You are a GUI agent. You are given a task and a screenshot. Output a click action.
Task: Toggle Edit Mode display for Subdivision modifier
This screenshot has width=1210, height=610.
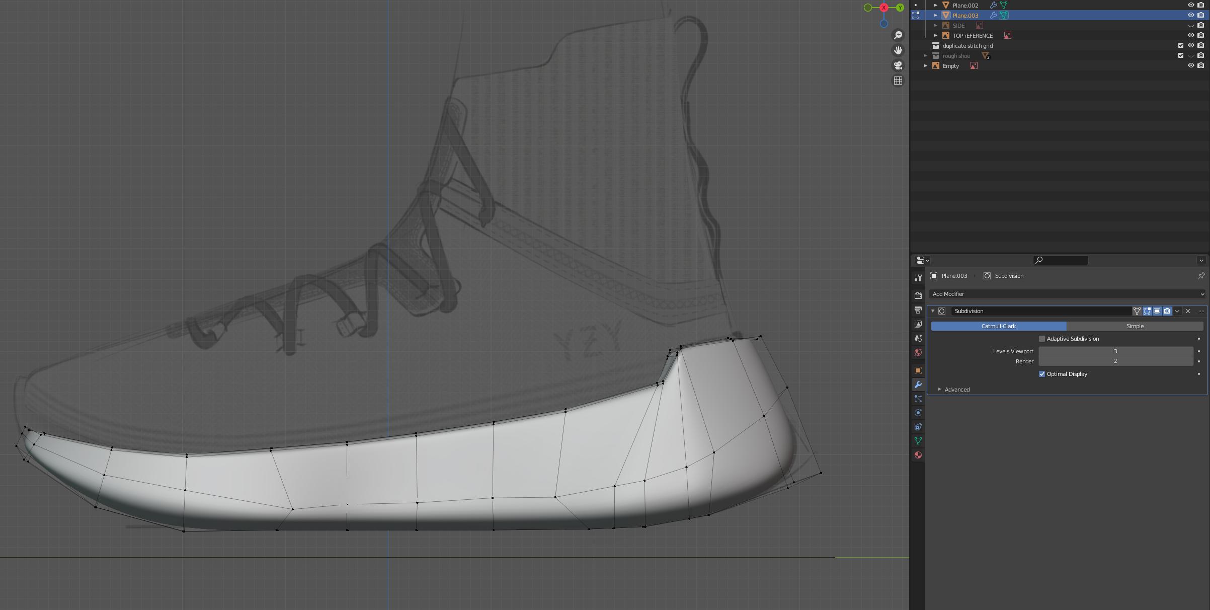pyautogui.click(x=1147, y=311)
